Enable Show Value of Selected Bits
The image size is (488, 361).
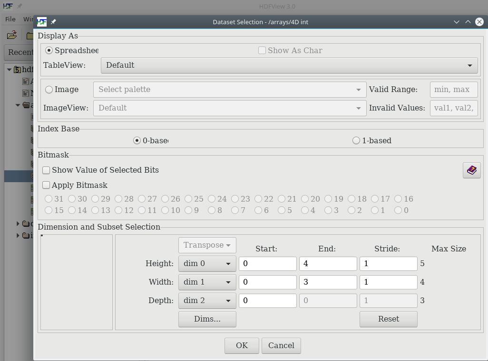click(46, 170)
